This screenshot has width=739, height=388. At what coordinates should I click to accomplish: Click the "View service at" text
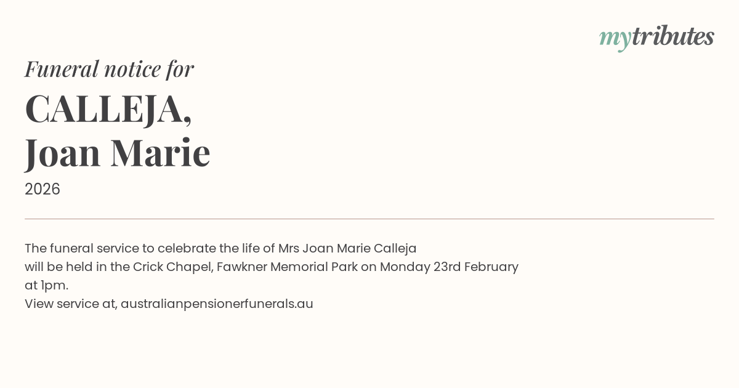point(70,304)
